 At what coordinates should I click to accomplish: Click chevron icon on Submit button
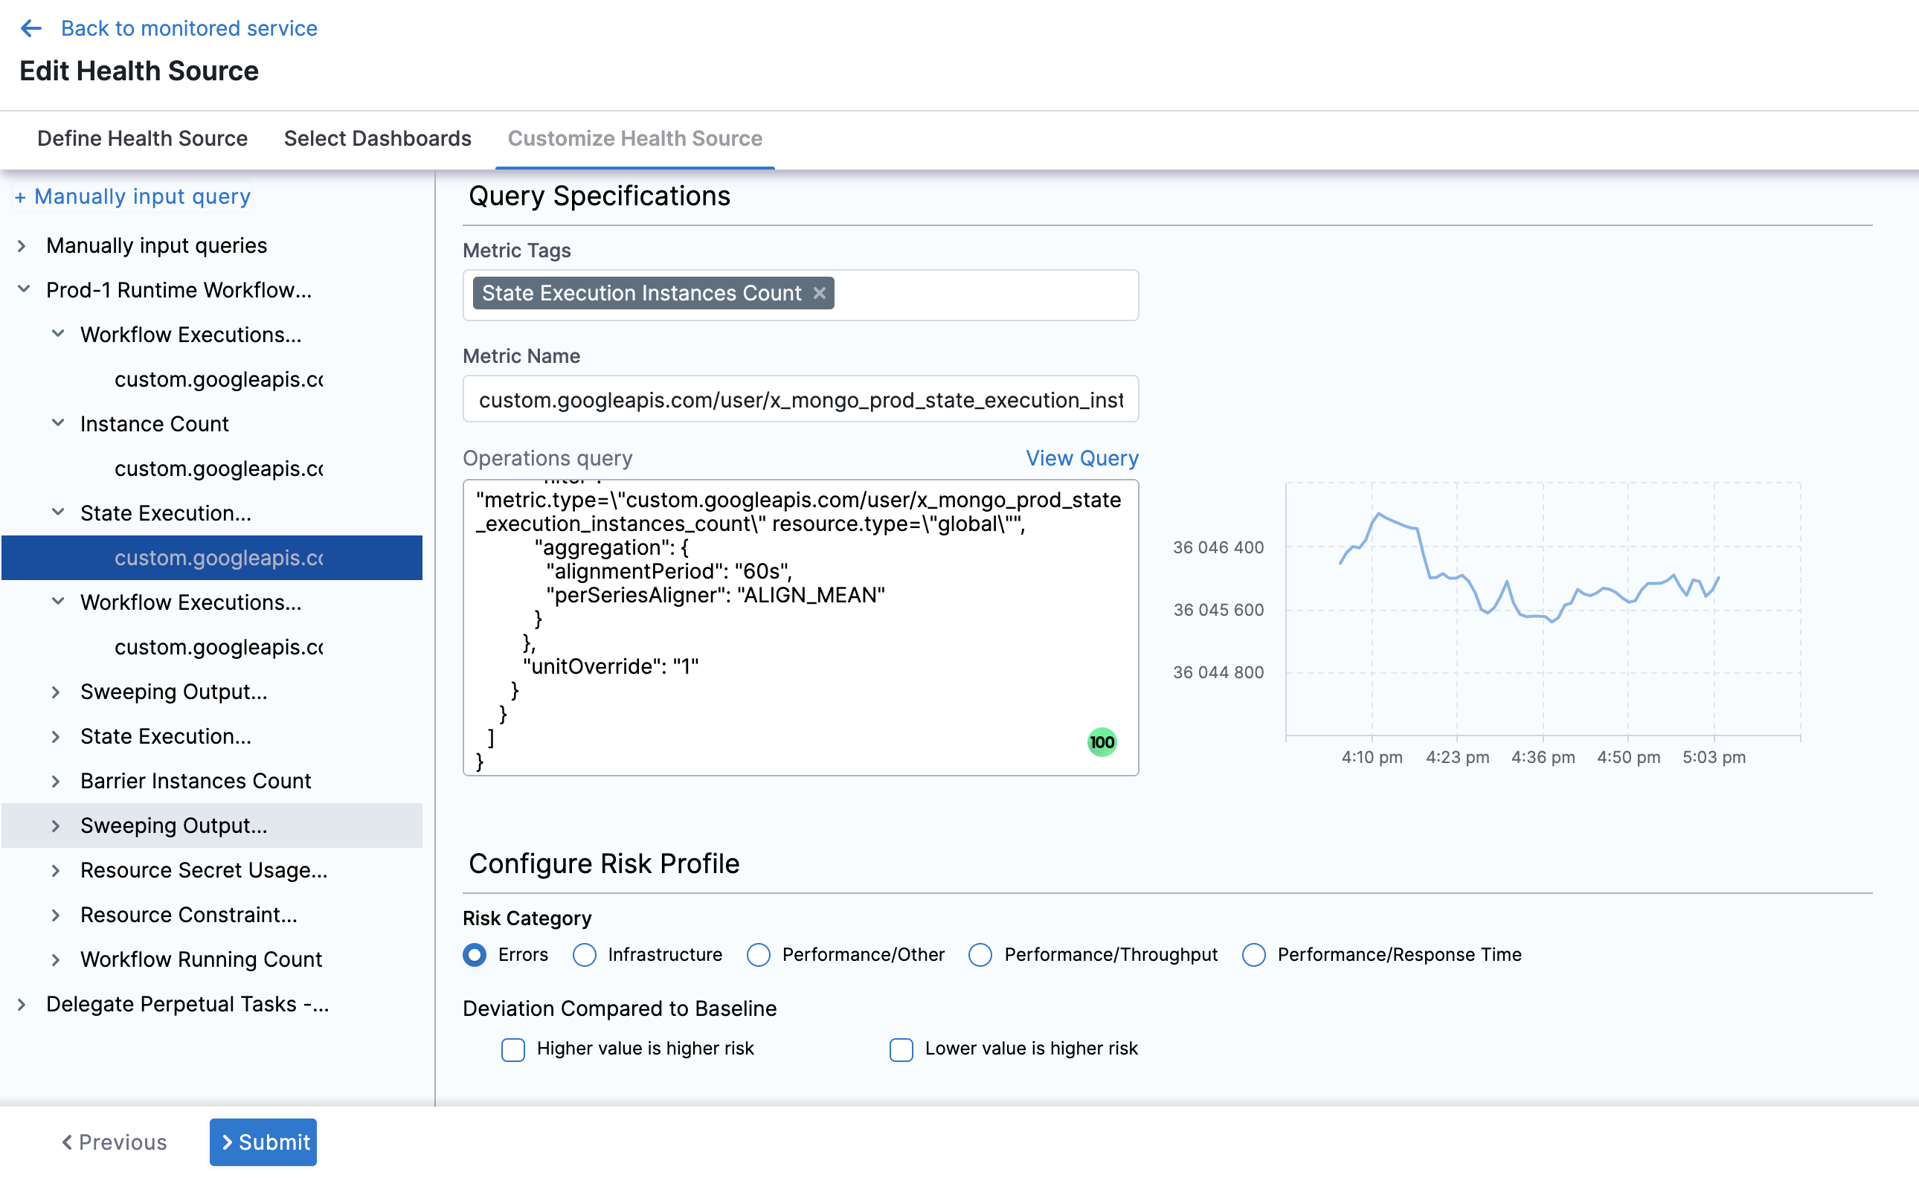[228, 1142]
